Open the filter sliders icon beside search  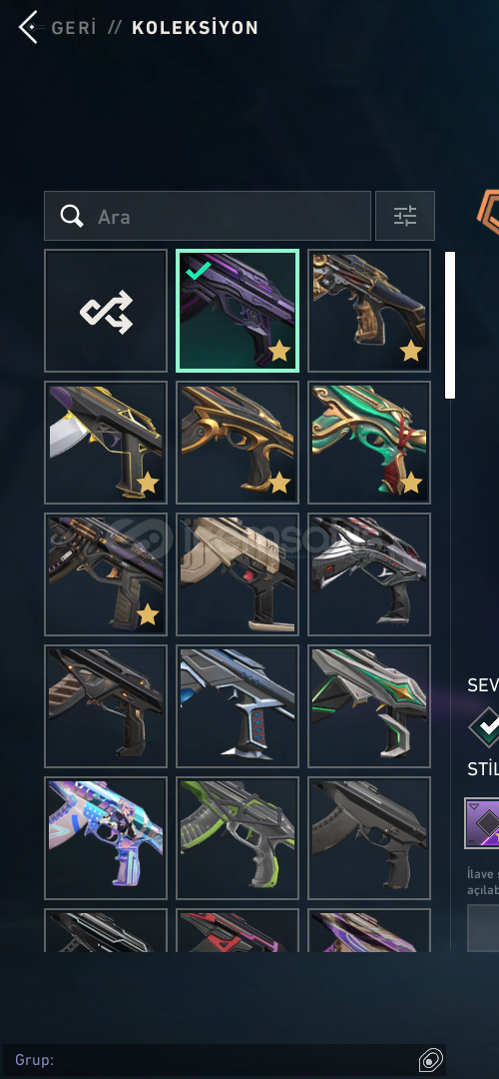tap(405, 216)
